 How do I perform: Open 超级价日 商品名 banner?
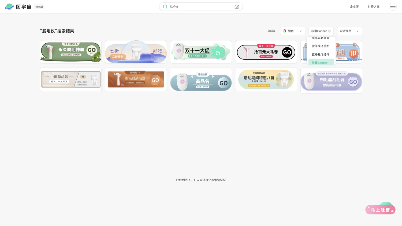pyautogui.click(x=201, y=79)
